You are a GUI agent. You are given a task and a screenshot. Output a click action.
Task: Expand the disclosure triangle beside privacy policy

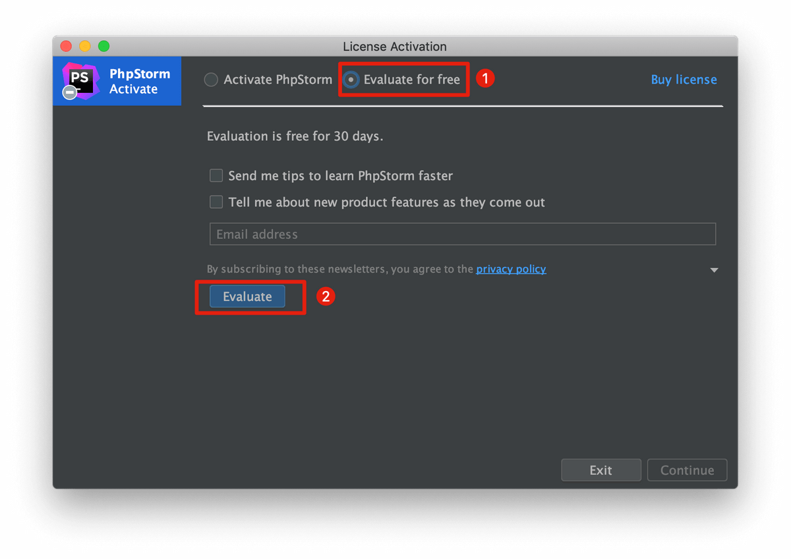coord(714,270)
